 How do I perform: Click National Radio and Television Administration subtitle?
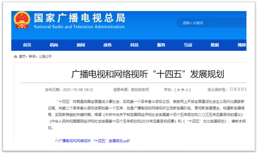point(79,27)
